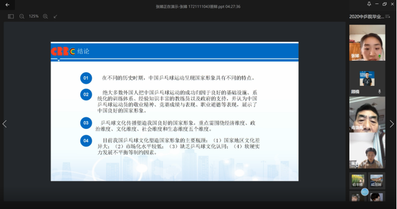Open the landscape avatar participant tile
Image resolution: width=397 pixels, height=209 pixels.
376,181
